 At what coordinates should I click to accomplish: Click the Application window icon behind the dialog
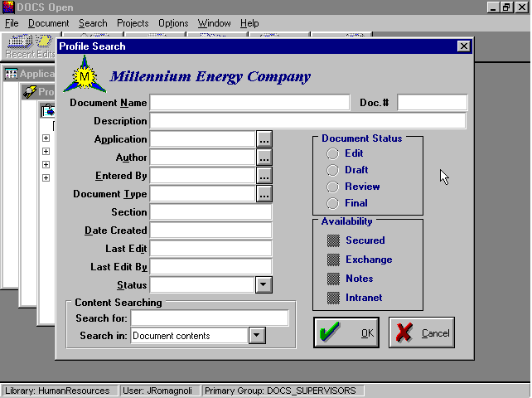click(12, 73)
